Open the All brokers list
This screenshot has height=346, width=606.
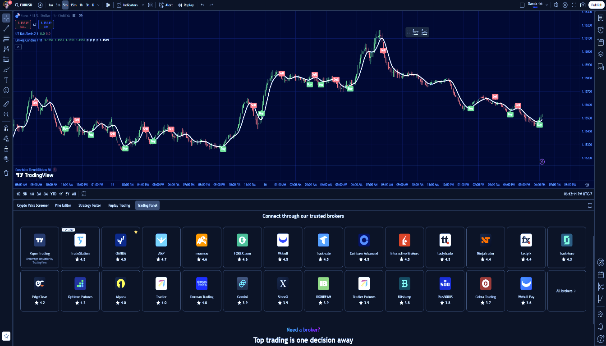pos(566,291)
